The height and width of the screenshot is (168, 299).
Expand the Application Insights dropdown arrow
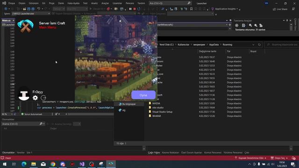237,9
